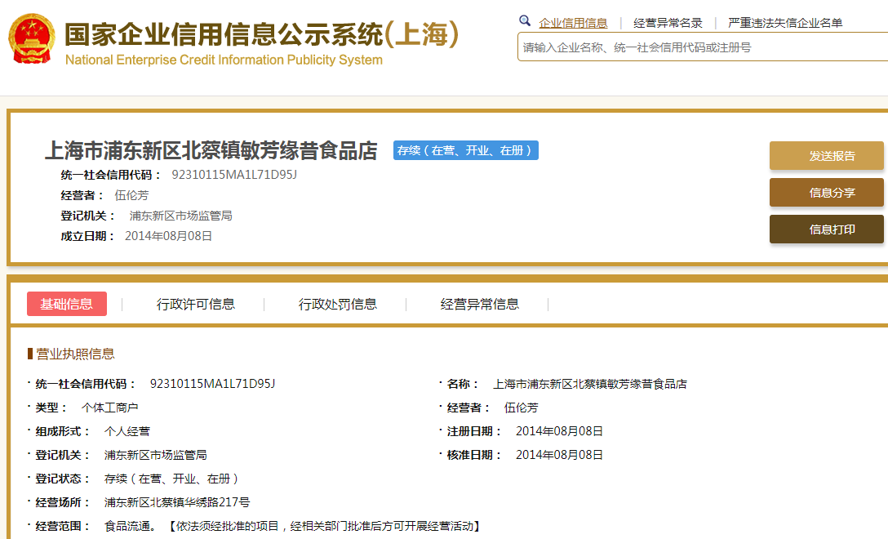The width and height of the screenshot is (888, 539).
Task: Switch to the 行政处罚信息 tab
Action: (x=338, y=305)
